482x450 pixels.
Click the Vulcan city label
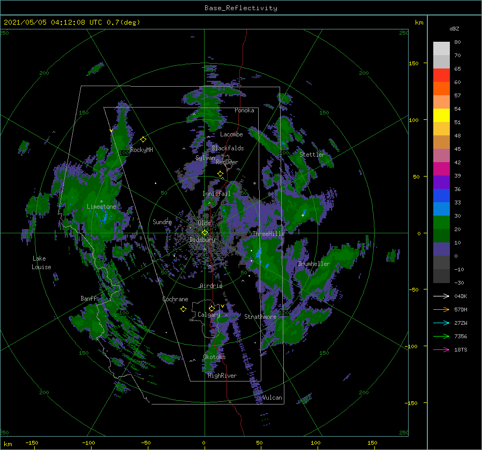click(272, 398)
